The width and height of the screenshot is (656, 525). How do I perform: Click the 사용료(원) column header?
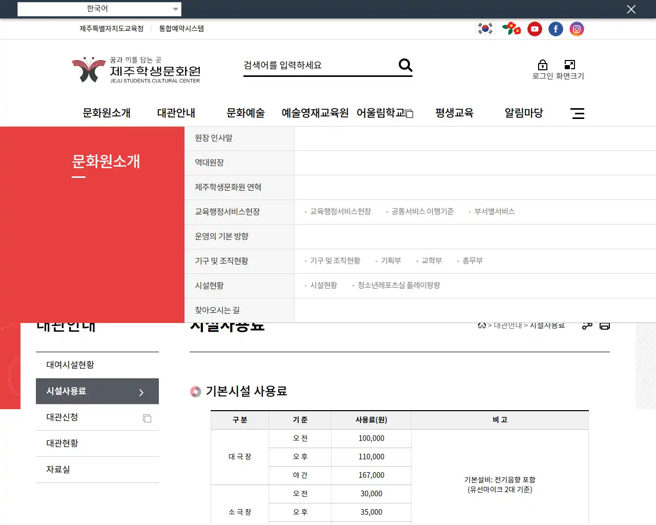point(372,420)
